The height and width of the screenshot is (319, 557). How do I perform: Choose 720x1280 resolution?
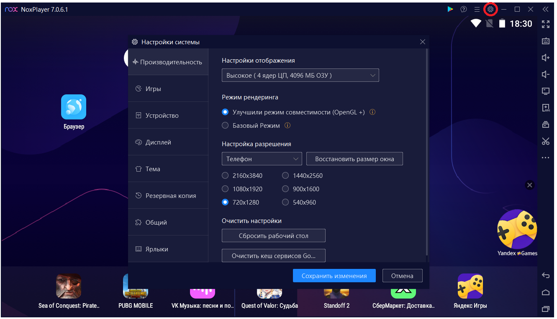225,203
